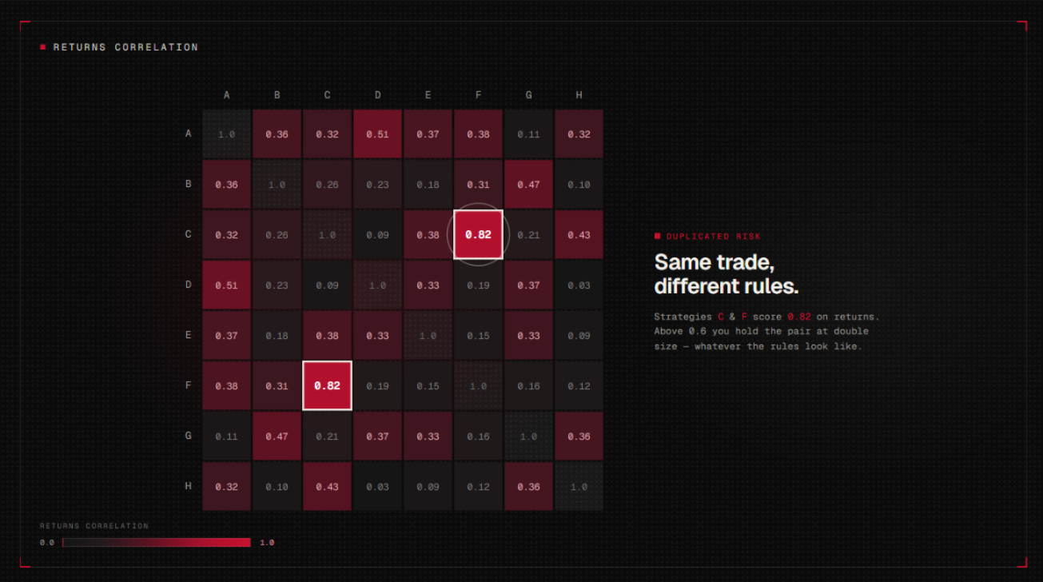Screen dimensions: 1043x582
Task: Click the 1.0 diagonal cell in row H, column H
Action: [x=579, y=486]
